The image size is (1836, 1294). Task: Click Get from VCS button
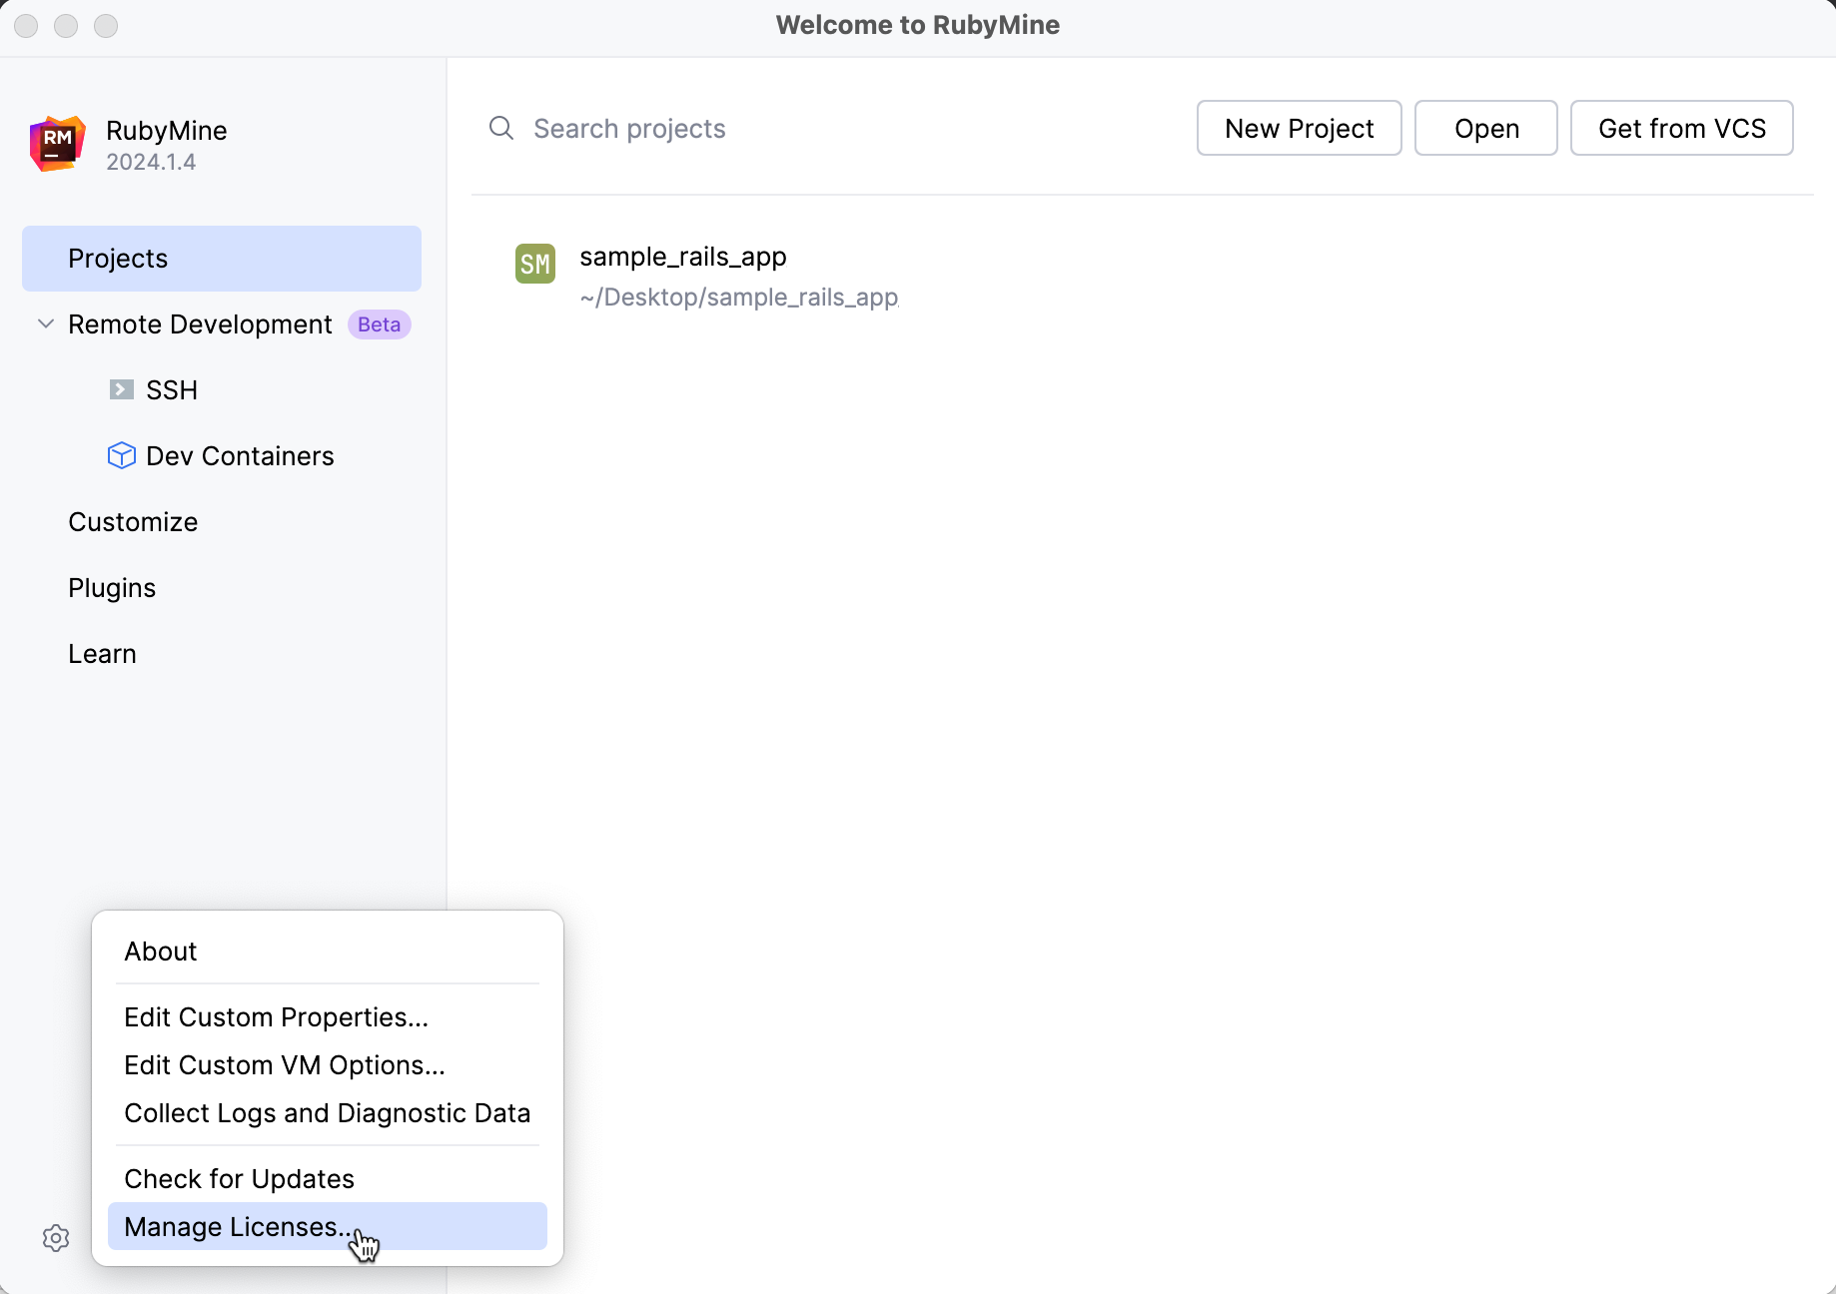(x=1681, y=128)
